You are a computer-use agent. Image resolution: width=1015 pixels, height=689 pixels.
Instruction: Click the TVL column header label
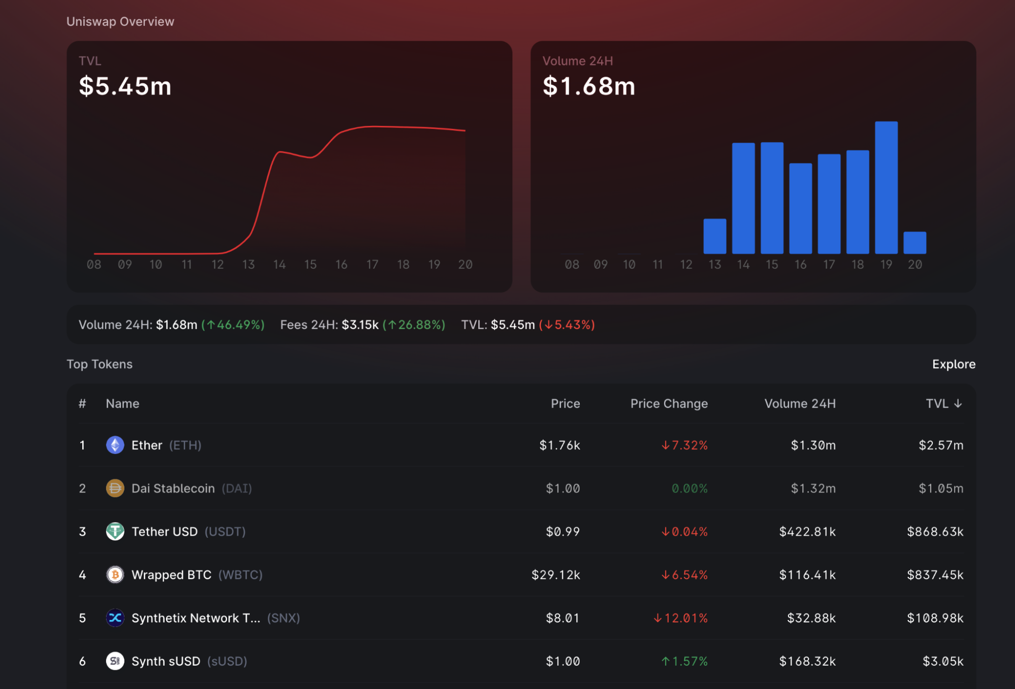(x=937, y=404)
